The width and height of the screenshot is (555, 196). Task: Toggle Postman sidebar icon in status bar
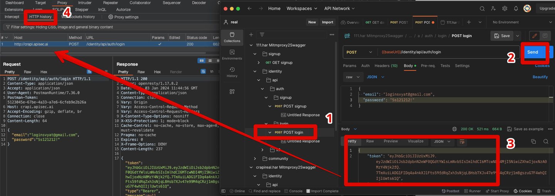click(224, 191)
